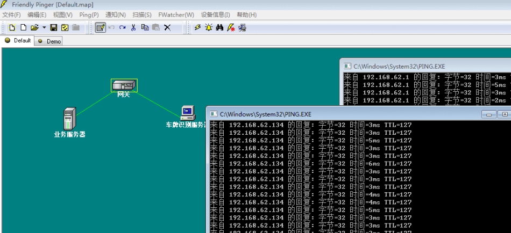Delete with the X toolbar icon
The height and width of the screenshot is (233, 511).
(x=167, y=27)
